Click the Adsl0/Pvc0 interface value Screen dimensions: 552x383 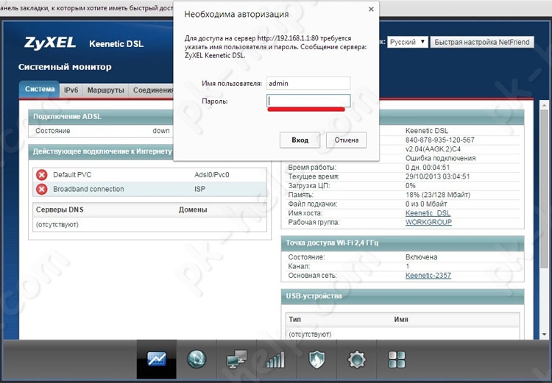211,175
